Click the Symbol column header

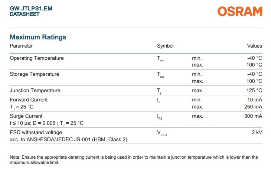(165, 46)
